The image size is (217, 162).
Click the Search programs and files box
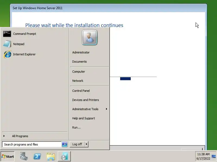32,144
